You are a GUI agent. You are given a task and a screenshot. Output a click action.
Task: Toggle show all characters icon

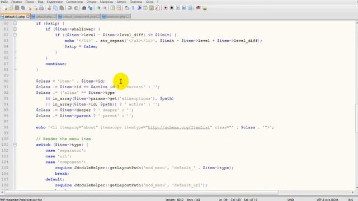(x=133, y=8)
